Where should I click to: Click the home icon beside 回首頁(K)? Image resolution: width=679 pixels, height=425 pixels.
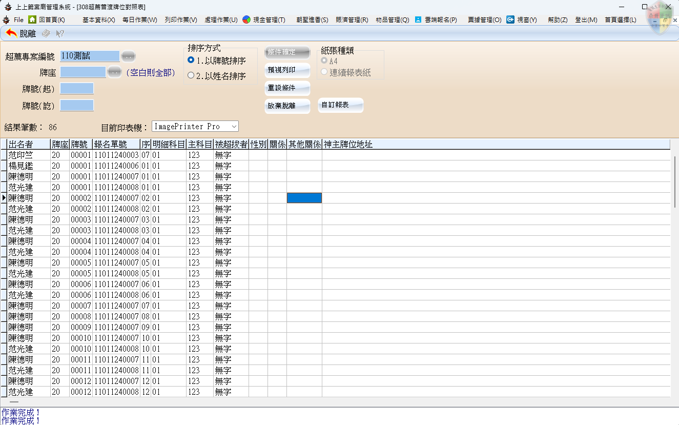pos(32,19)
